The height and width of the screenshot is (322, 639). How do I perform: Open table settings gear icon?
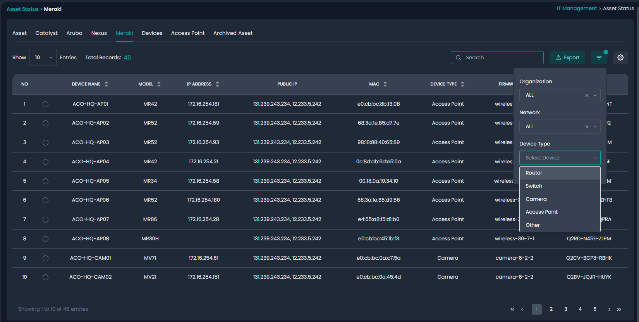pos(620,58)
